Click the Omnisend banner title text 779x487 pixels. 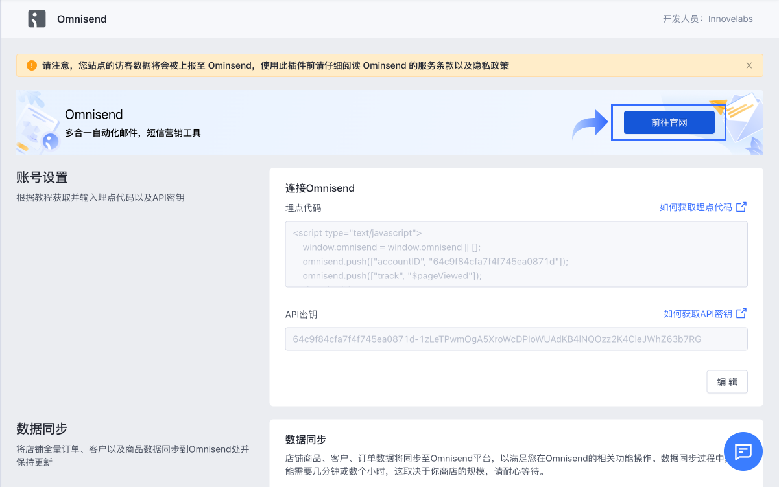pos(94,115)
